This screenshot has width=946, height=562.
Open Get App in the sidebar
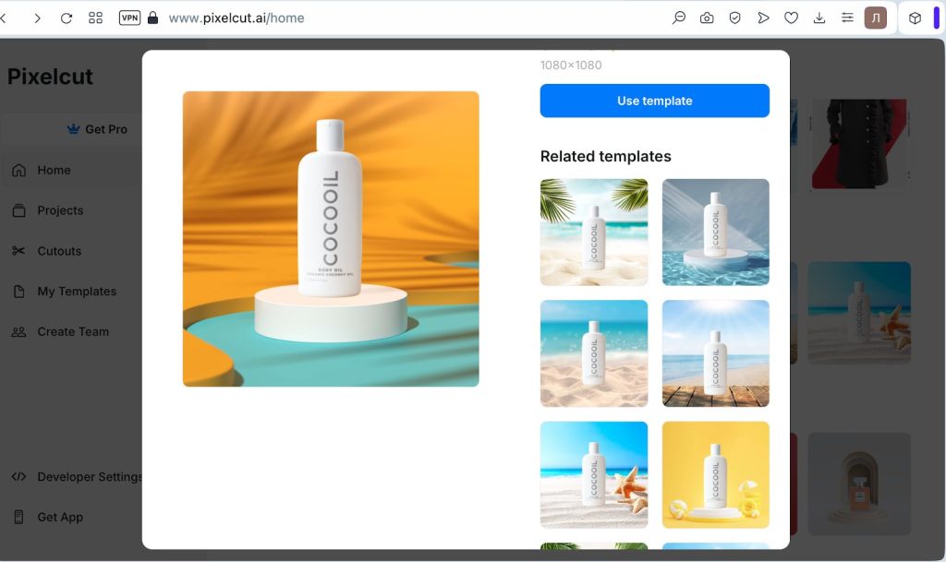pos(60,517)
